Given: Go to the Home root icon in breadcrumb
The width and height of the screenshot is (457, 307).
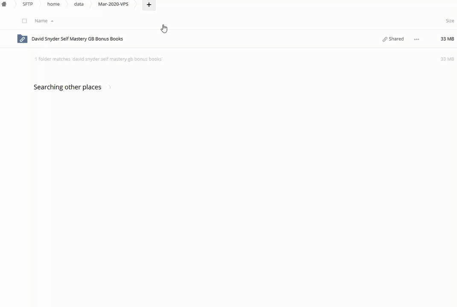Looking at the screenshot, I should point(4,4).
